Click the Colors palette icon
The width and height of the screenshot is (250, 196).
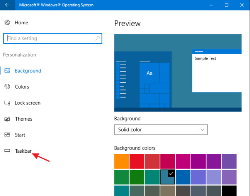click(x=7, y=87)
